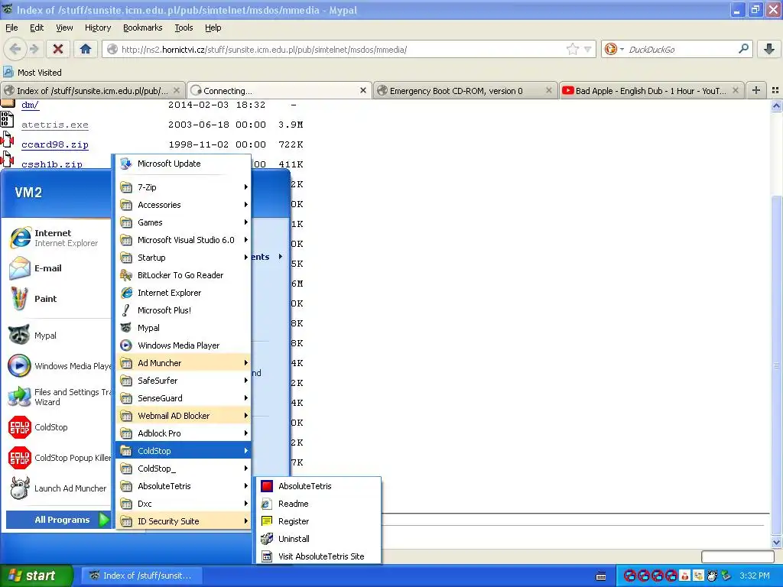Image resolution: width=783 pixels, height=587 pixels.
Task: Go back with the browser Back arrow
Action: coord(15,49)
